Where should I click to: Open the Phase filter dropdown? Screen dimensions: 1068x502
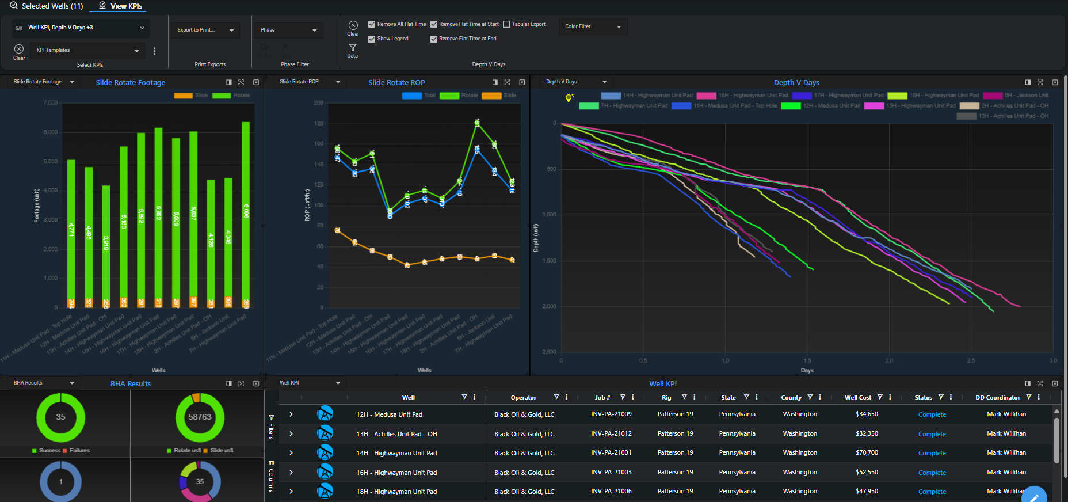[288, 30]
